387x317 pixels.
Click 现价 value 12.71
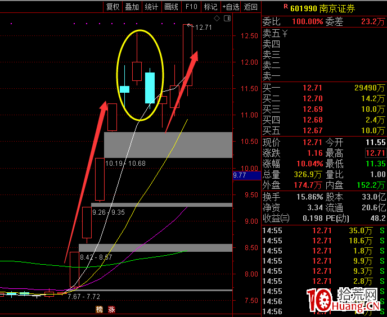312,142
